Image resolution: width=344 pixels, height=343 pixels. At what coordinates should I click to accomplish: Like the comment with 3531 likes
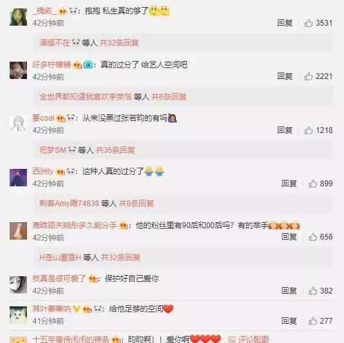coord(309,23)
